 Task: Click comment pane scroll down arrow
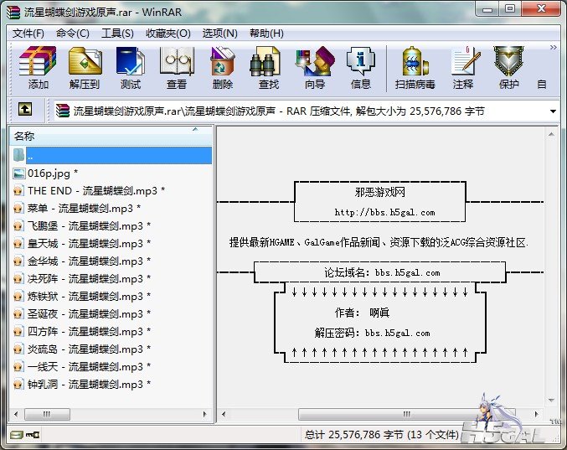point(551,401)
